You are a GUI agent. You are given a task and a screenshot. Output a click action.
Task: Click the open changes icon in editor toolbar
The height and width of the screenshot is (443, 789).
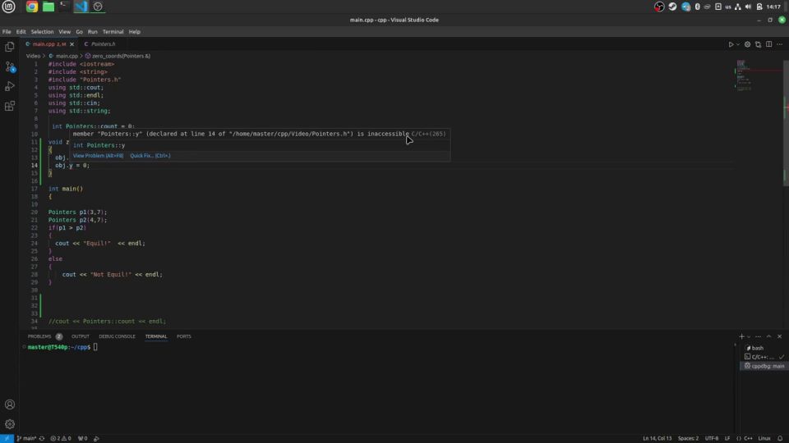click(x=758, y=44)
